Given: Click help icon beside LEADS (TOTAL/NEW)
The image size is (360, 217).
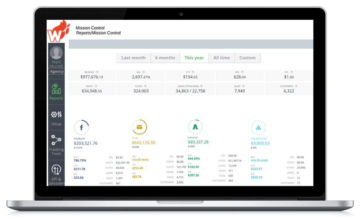Looking at the screenshot, I should click(x=201, y=86).
